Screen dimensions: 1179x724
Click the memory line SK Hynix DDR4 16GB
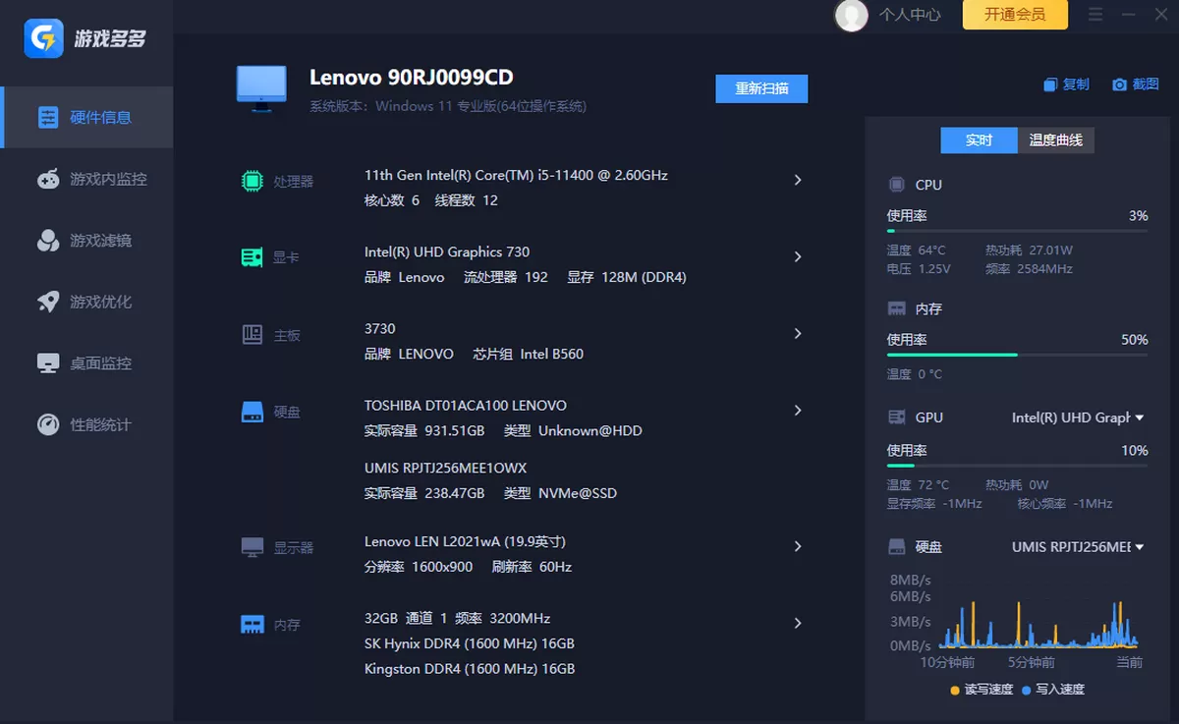[x=470, y=643]
